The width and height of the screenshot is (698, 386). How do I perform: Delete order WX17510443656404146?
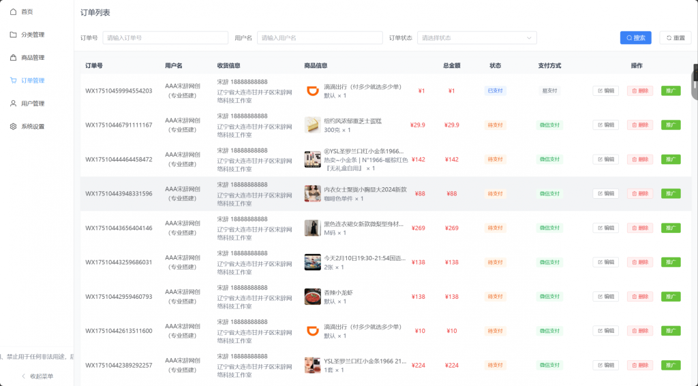[640, 227]
